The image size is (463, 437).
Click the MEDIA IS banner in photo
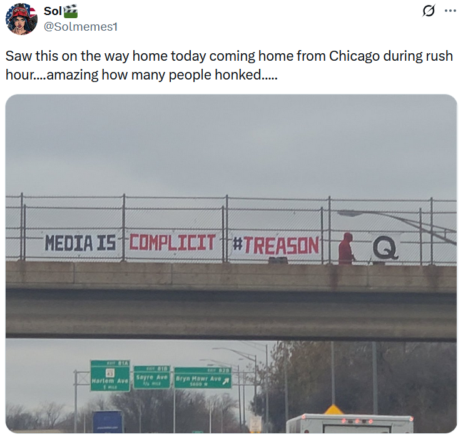80,243
